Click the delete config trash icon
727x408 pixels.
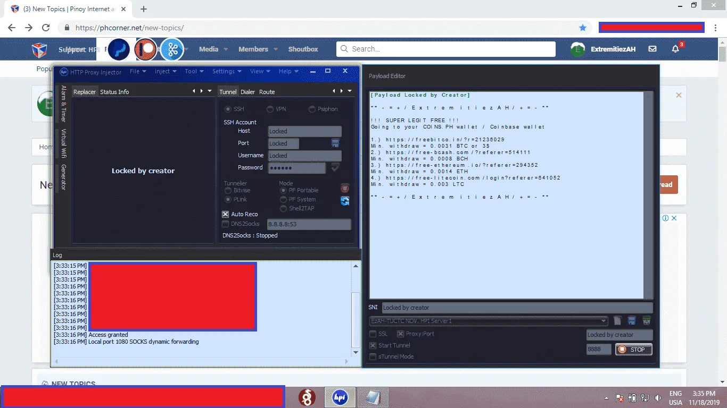point(647,320)
